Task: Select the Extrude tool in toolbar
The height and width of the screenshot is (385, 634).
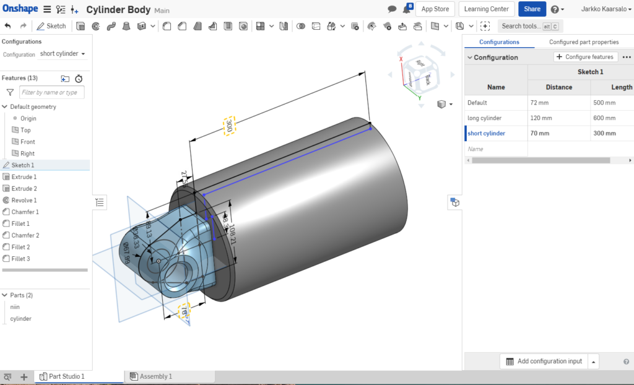Action: pyautogui.click(x=80, y=26)
